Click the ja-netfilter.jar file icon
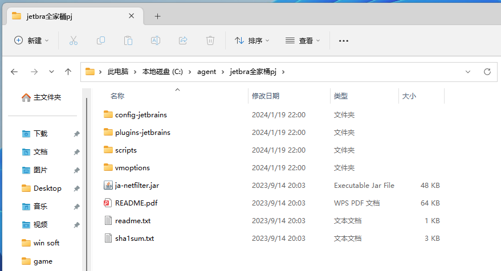Image resolution: width=501 pixels, height=271 pixels. pyautogui.click(x=108, y=185)
